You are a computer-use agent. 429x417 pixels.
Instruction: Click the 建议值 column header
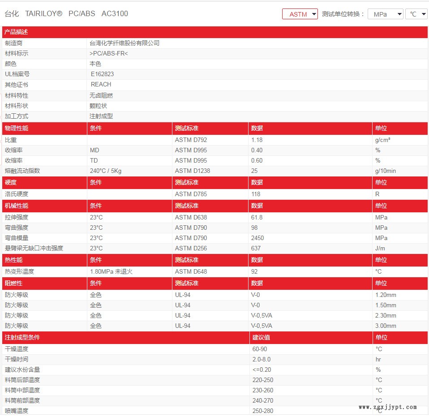point(261,338)
